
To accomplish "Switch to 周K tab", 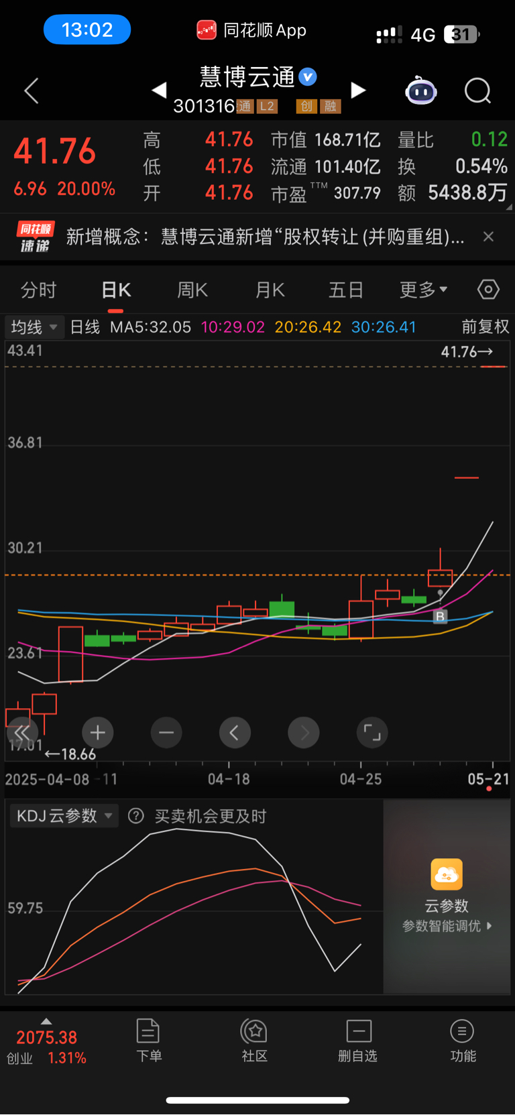I will 192,290.
